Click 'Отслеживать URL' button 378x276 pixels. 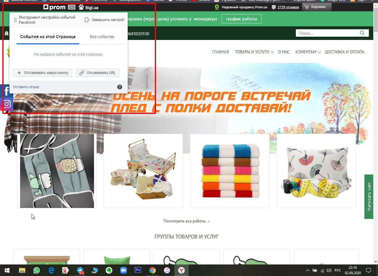[98, 73]
